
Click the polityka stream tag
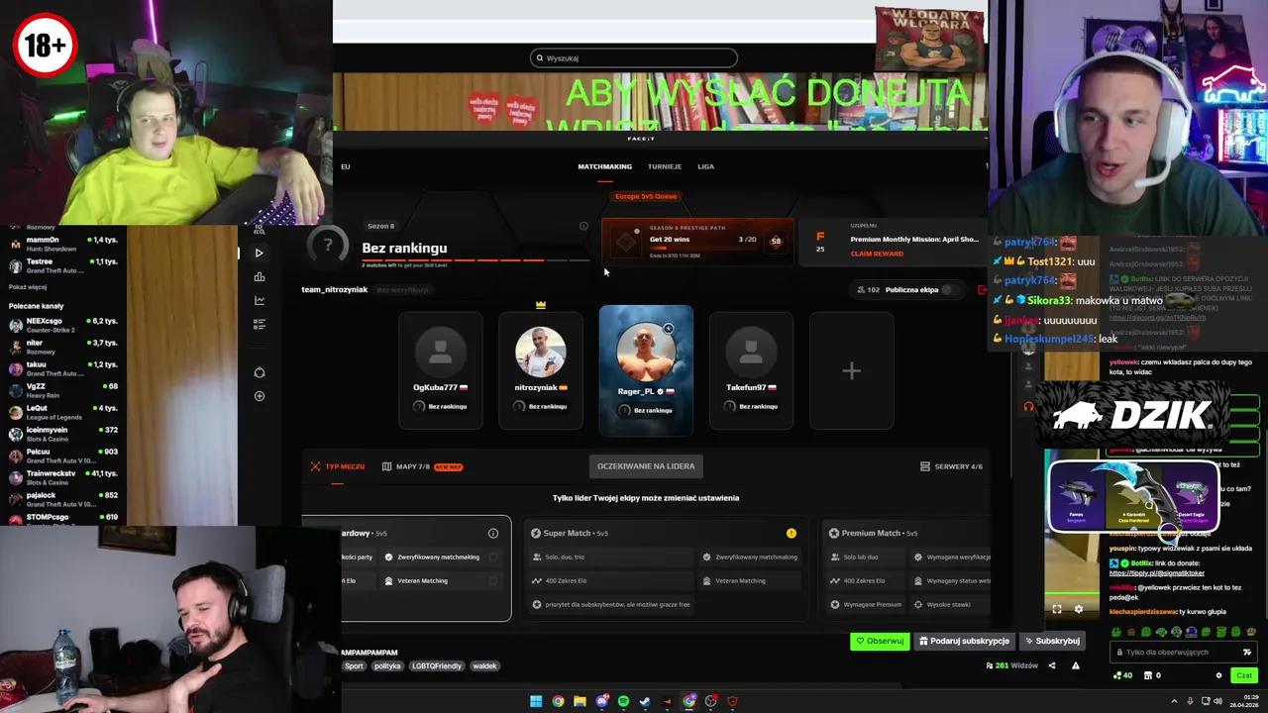pyautogui.click(x=387, y=665)
